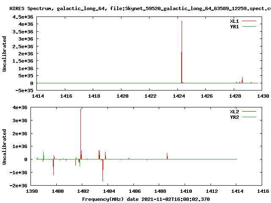Click the 1398 x-axis tick label

pos(32,191)
